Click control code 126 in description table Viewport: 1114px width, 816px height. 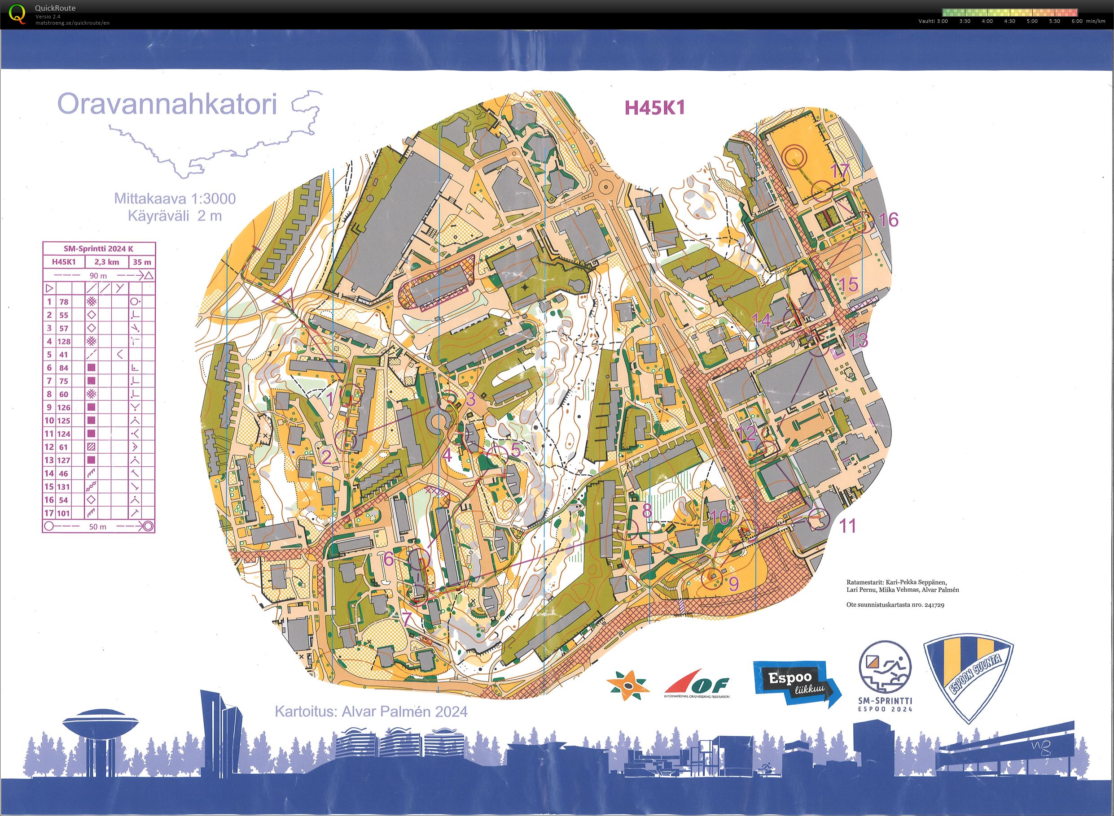click(x=64, y=408)
